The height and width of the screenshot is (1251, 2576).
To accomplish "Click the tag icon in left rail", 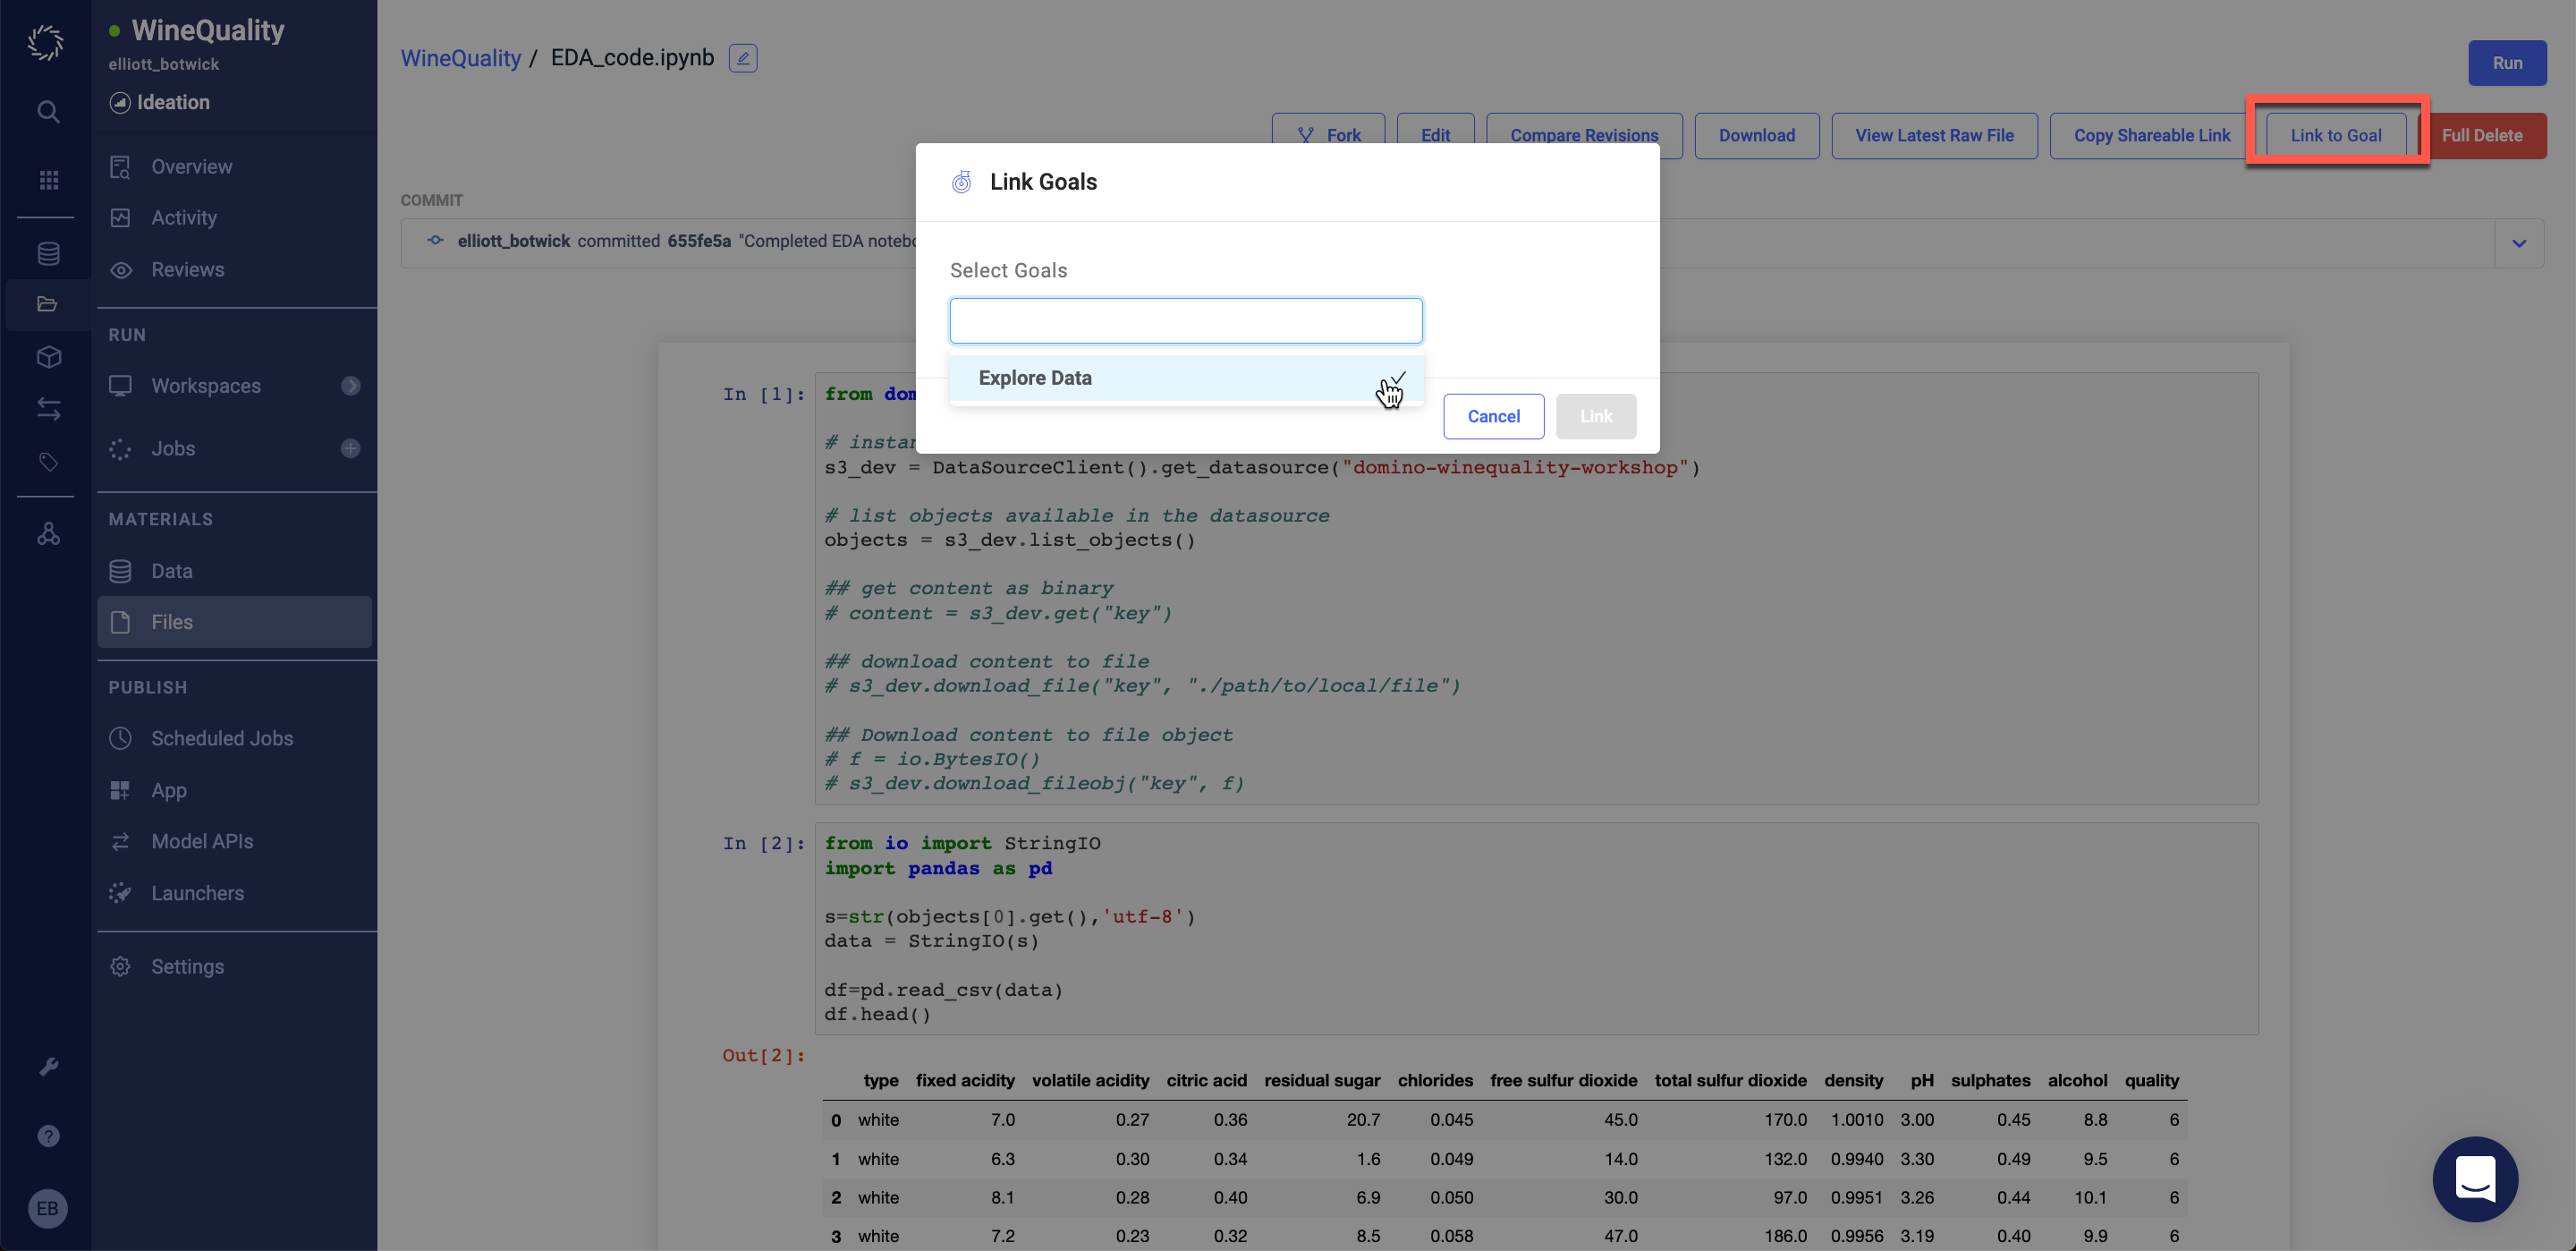I will pos(48,462).
